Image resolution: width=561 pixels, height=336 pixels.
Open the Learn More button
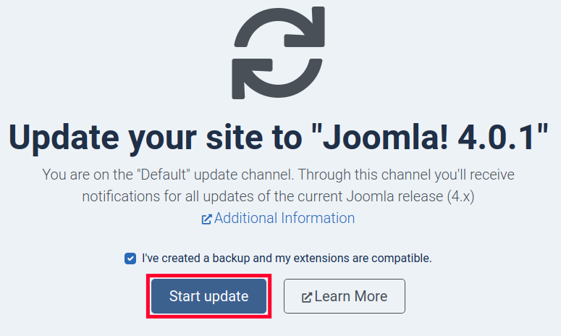pyautogui.click(x=344, y=296)
